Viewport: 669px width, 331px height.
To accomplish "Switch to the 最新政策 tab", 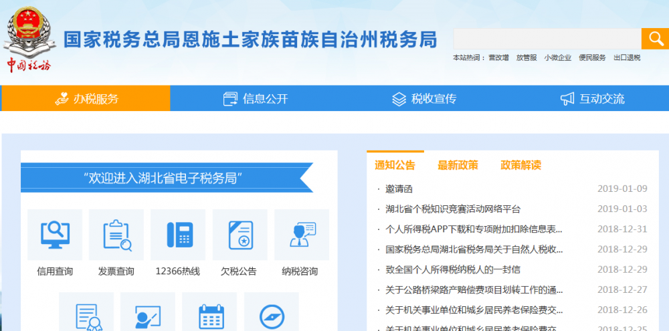I will tap(458, 165).
